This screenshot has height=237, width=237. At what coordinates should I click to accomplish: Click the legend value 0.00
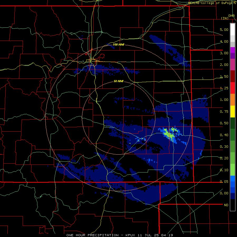(x=224, y=193)
